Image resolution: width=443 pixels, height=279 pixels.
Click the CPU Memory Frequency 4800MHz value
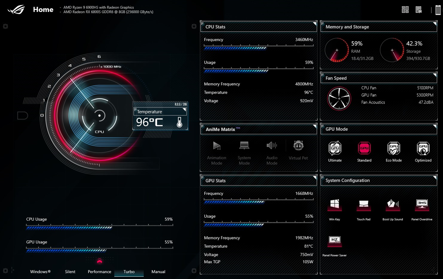click(304, 84)
